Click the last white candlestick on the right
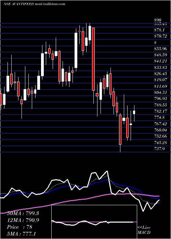The height and width of the screenshot is (239, 171). 134,112
